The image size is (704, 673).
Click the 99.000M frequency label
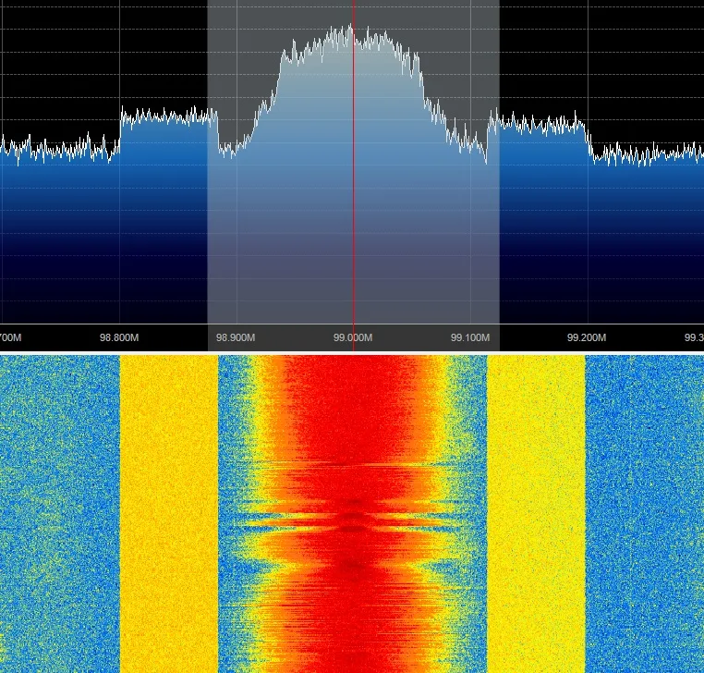353,337
